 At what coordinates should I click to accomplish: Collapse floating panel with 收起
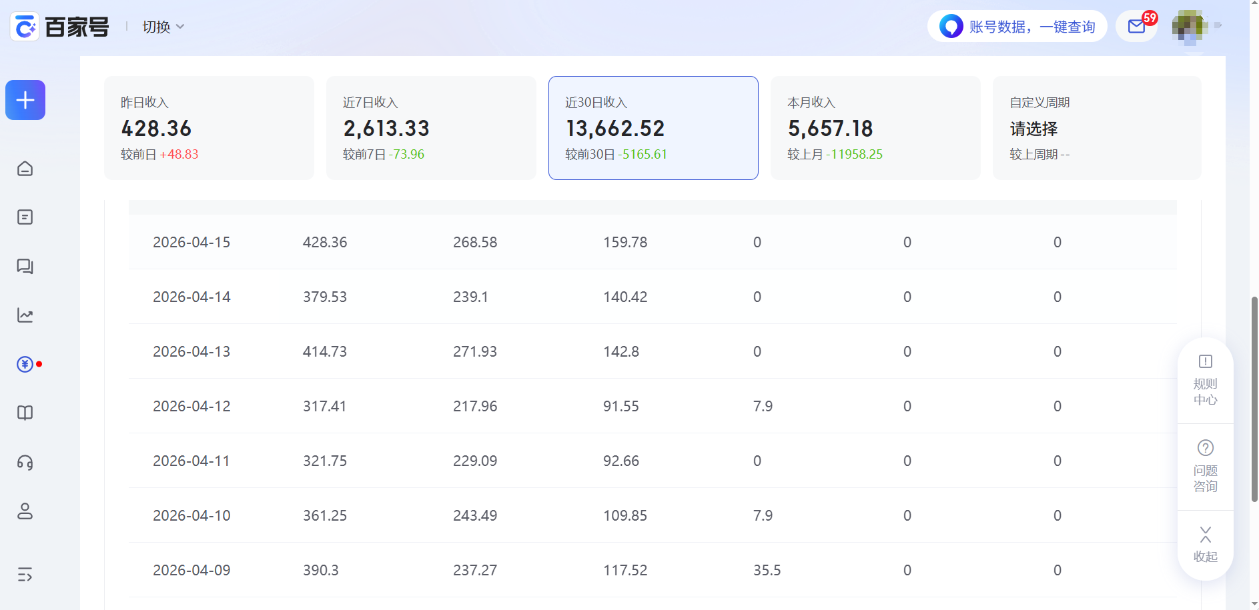pos(1205,545)
